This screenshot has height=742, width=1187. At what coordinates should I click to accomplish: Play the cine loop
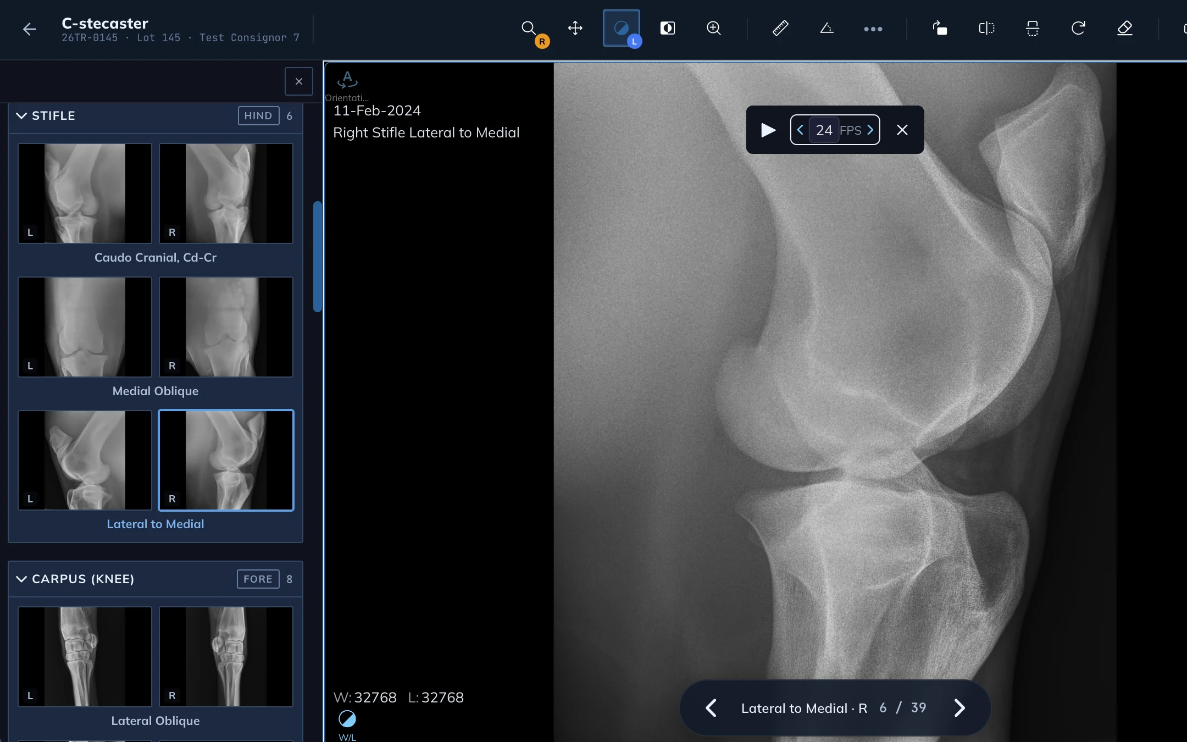pyautogui.click(x=768, y=130)
